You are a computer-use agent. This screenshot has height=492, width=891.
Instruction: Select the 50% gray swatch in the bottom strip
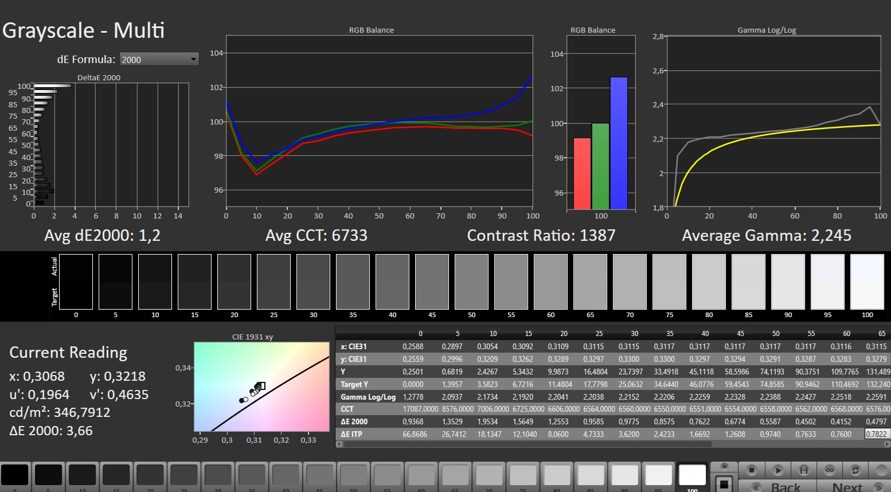click(353, 476)
